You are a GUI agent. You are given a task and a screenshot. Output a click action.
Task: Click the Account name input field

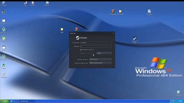pos(96,43)
